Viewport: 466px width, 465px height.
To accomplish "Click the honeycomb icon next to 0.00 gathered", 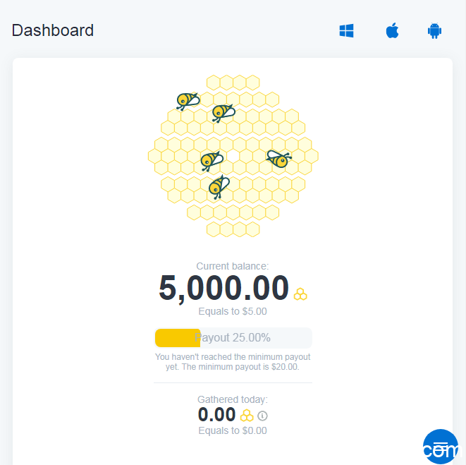I will [x=247, y=416].
